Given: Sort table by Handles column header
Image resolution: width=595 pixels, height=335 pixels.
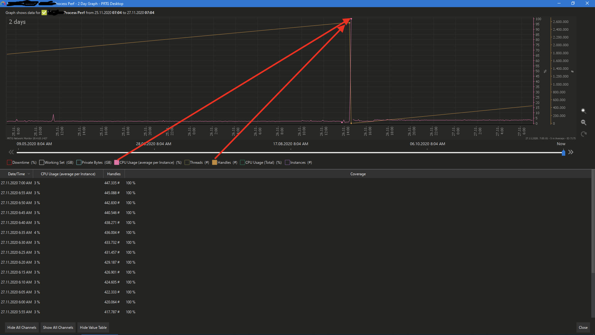Looking at the screenshot, I should pos(114,174).
